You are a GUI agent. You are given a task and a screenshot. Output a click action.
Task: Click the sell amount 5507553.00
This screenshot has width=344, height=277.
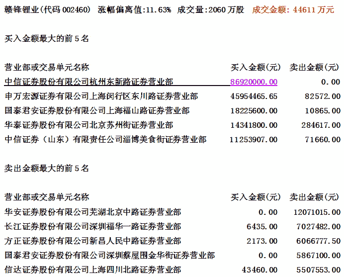319,270
